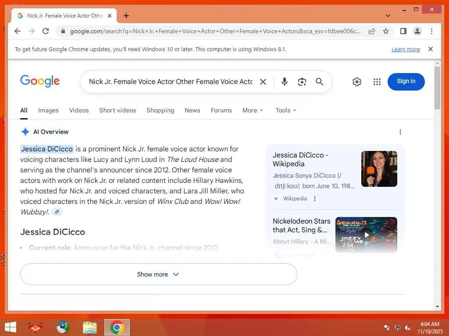Open the globe browser taskbar icon
Viewport: 449px width, 336px height.
click(62, 327)
